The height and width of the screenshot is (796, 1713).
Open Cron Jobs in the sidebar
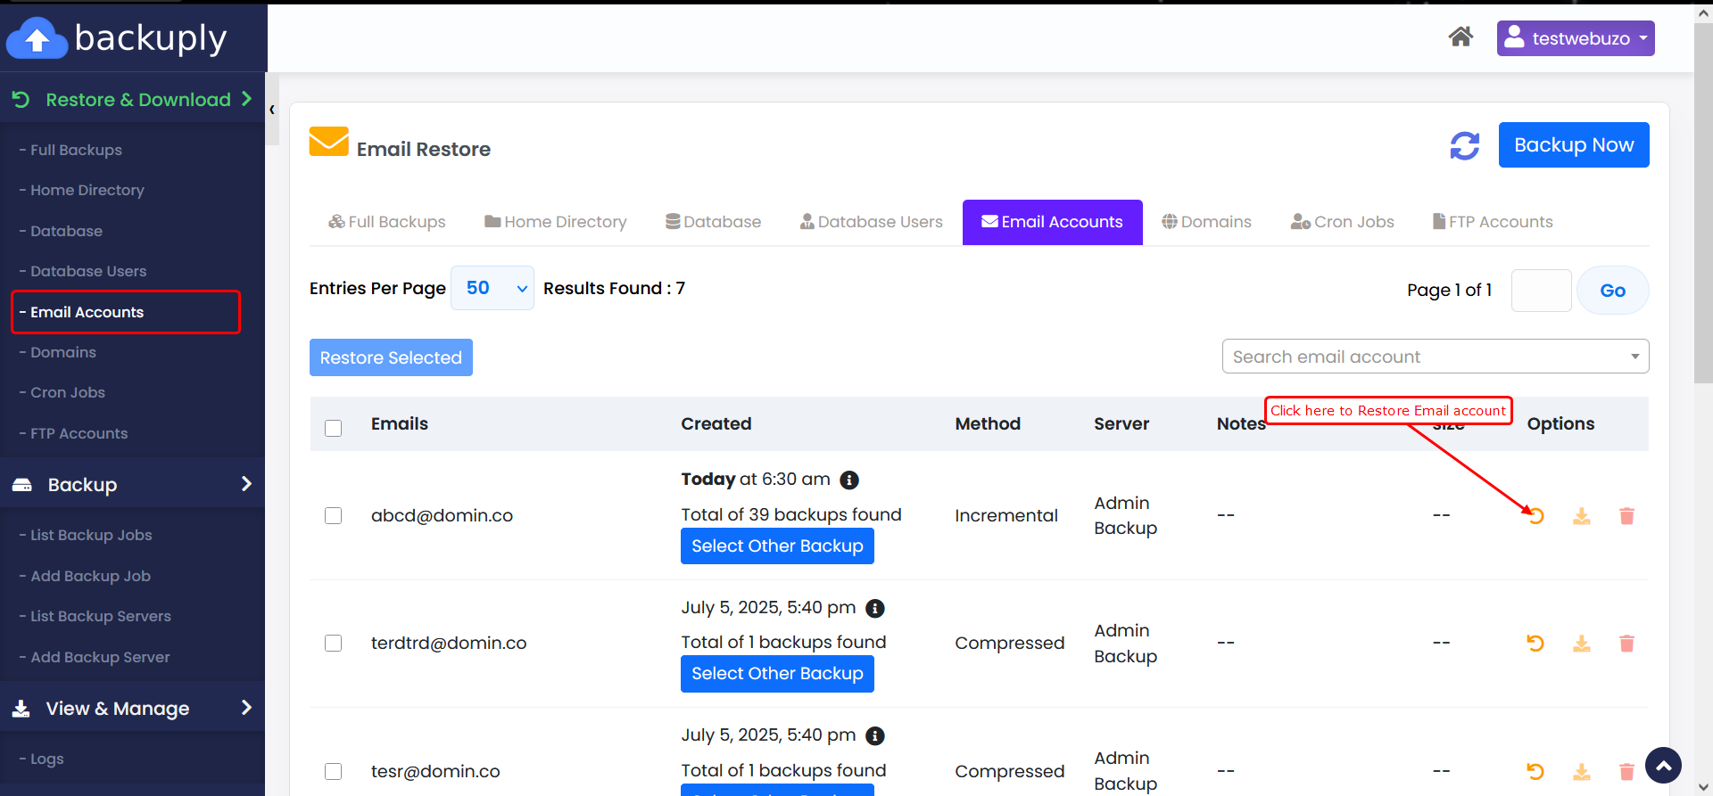click(68, 392)
